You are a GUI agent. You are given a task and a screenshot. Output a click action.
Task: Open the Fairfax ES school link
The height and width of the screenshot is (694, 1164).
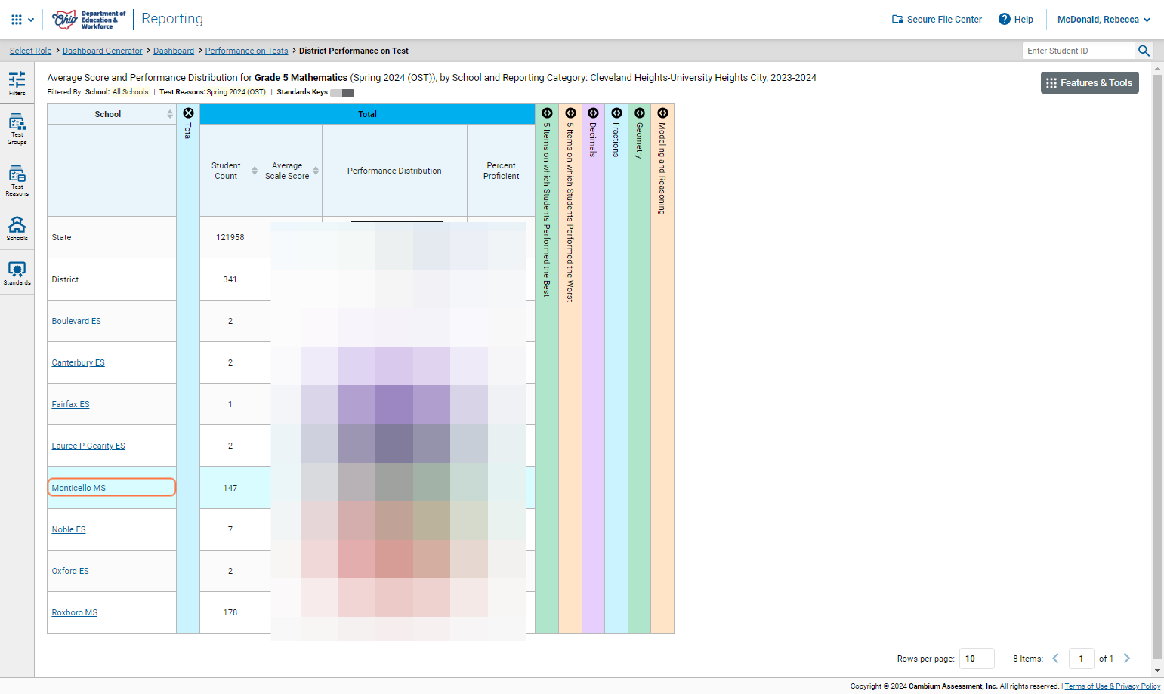[x=70, y=404]
